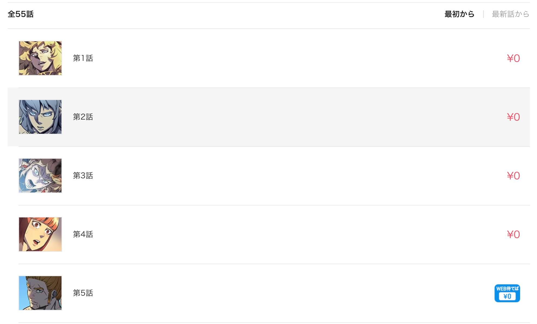Click the ¥0 price for 第4話
This screenshot has width=537, height=324.
click(x=513, y=234)
